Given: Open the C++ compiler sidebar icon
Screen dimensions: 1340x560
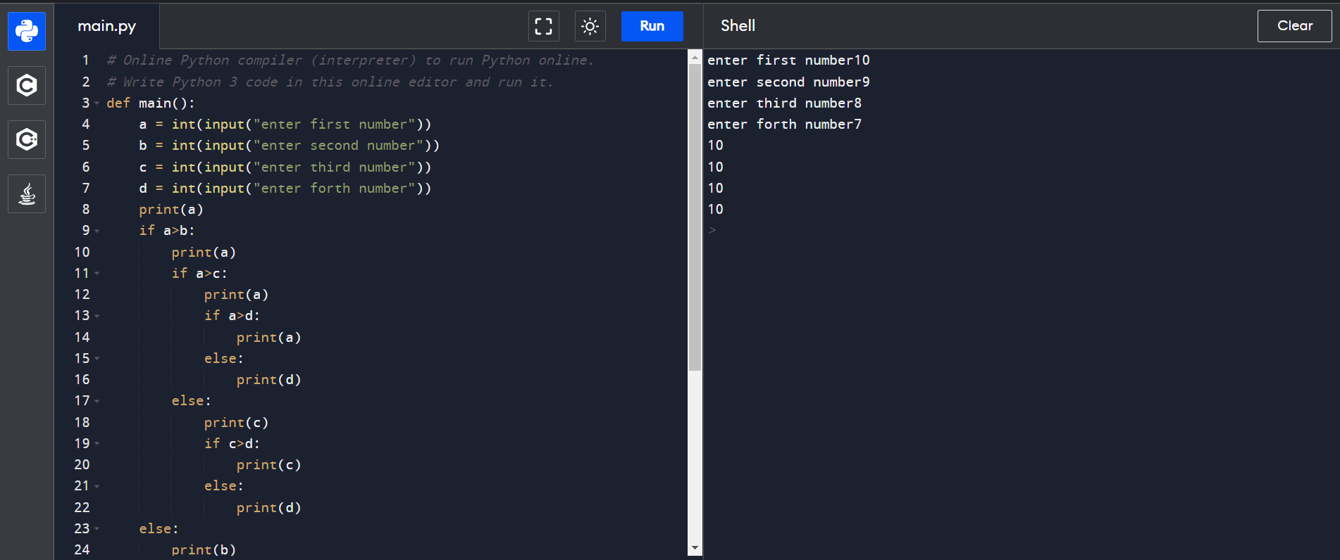Looking at the screenshot, I should click(x=27, y=139).
